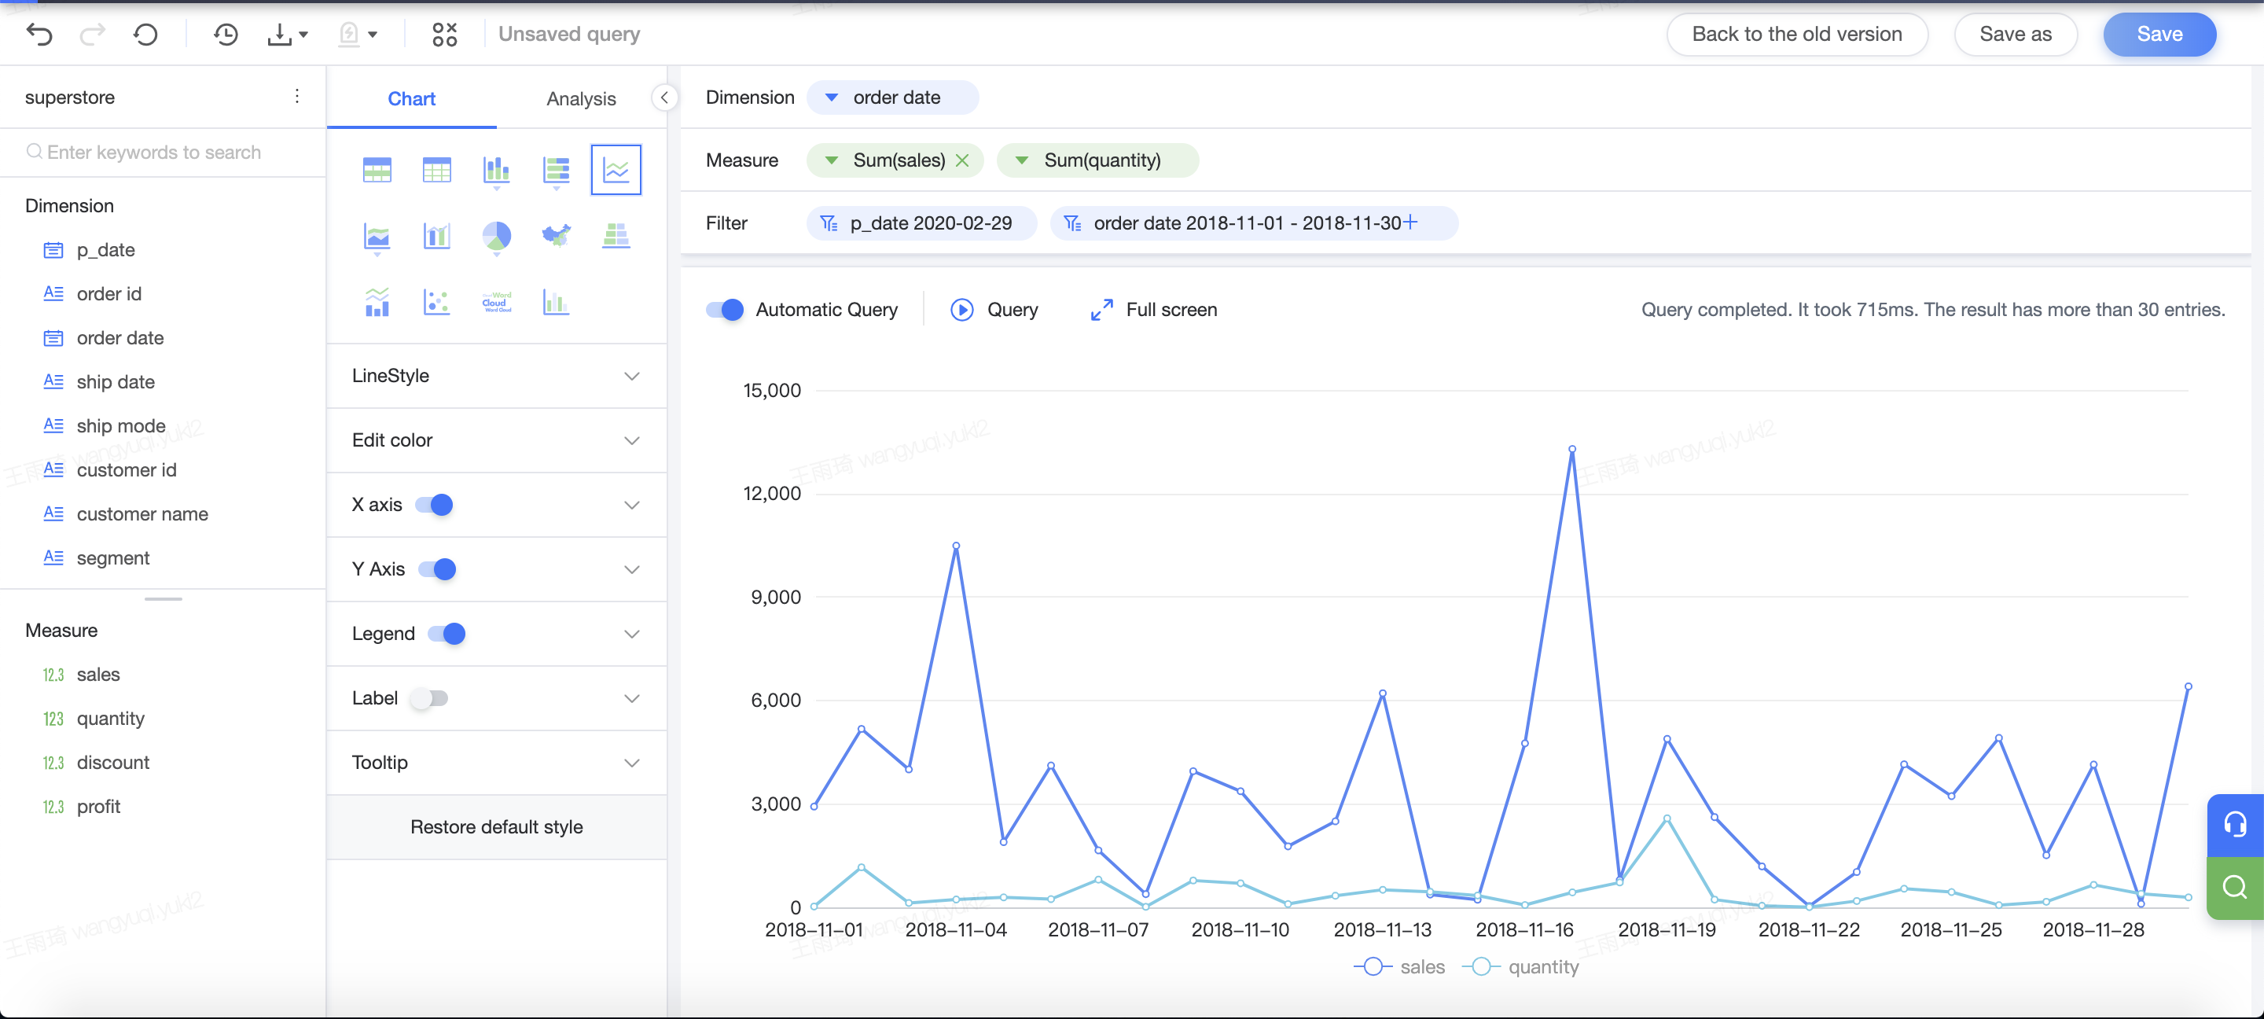This screenshot has width=2264, height=1019.
Task: Switch to the Chart tab
Action: click(x=411, y=98)
